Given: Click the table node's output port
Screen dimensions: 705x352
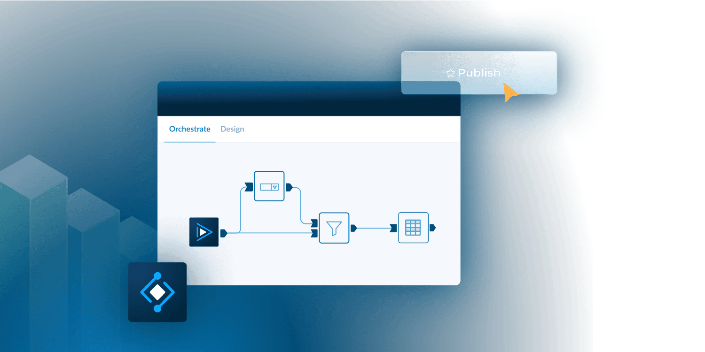Looking at the screenshot, I should pyautogui.click(x=432, y=228).
